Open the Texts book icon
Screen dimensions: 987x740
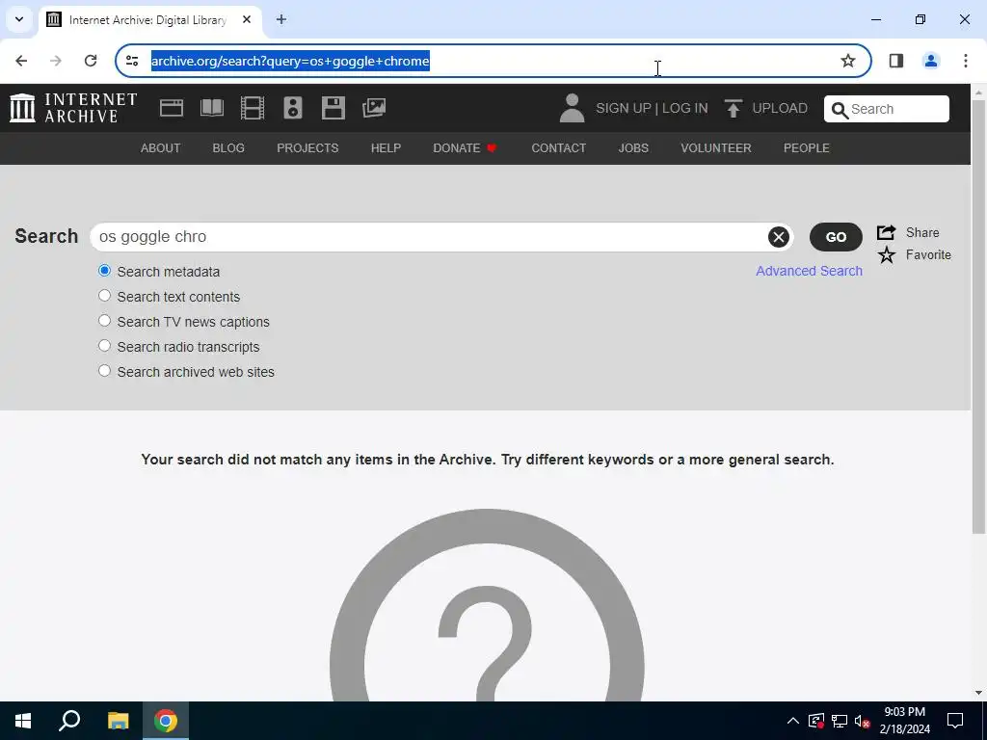(211, 108)
